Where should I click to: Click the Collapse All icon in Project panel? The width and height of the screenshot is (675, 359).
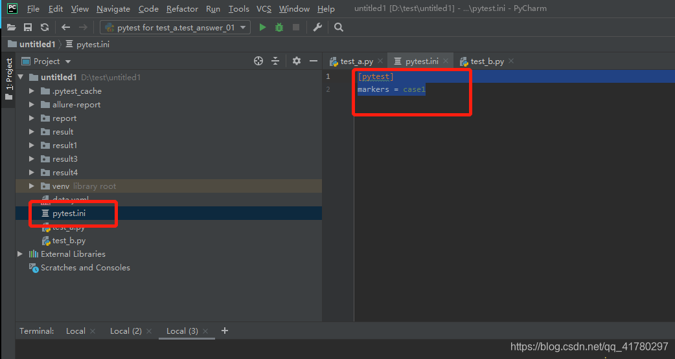(x=275, y=61)
